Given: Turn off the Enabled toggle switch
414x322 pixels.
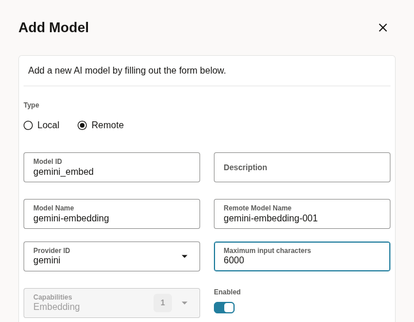Looking at the screenshot, I should (x=224, y=308).
